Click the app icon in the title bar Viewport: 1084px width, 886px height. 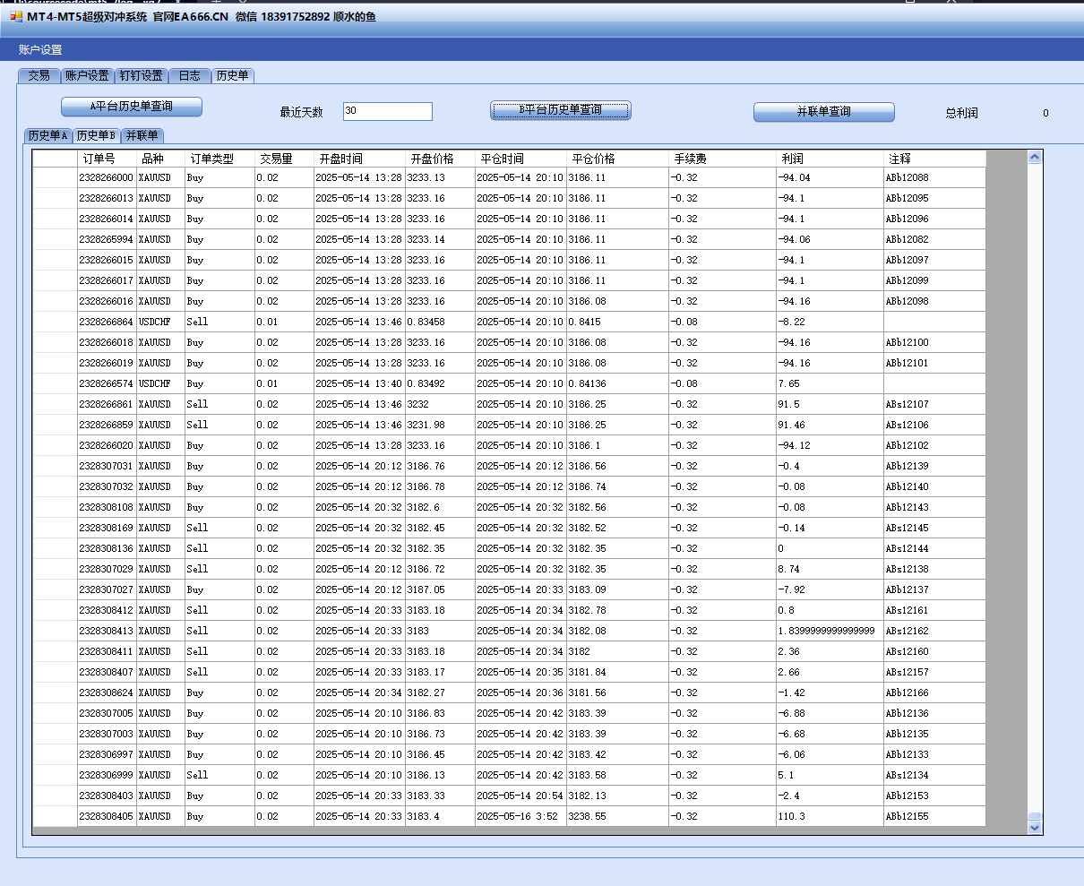[16, 17]
